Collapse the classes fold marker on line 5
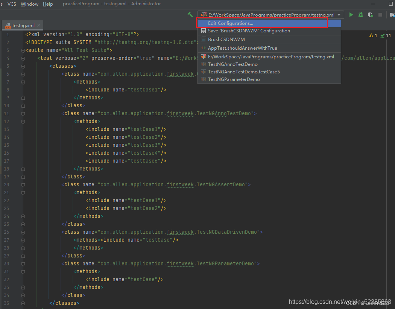Viewport: 395px width, 309px height. (23, 66)
